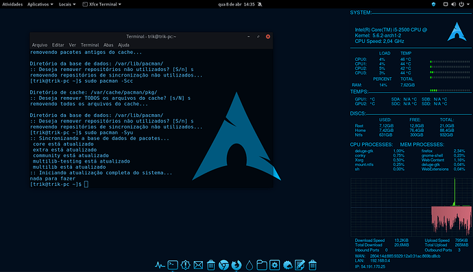
Task: Click 'multilib-testing está atualizado' in terminal
Action: (x=82, y=161)
